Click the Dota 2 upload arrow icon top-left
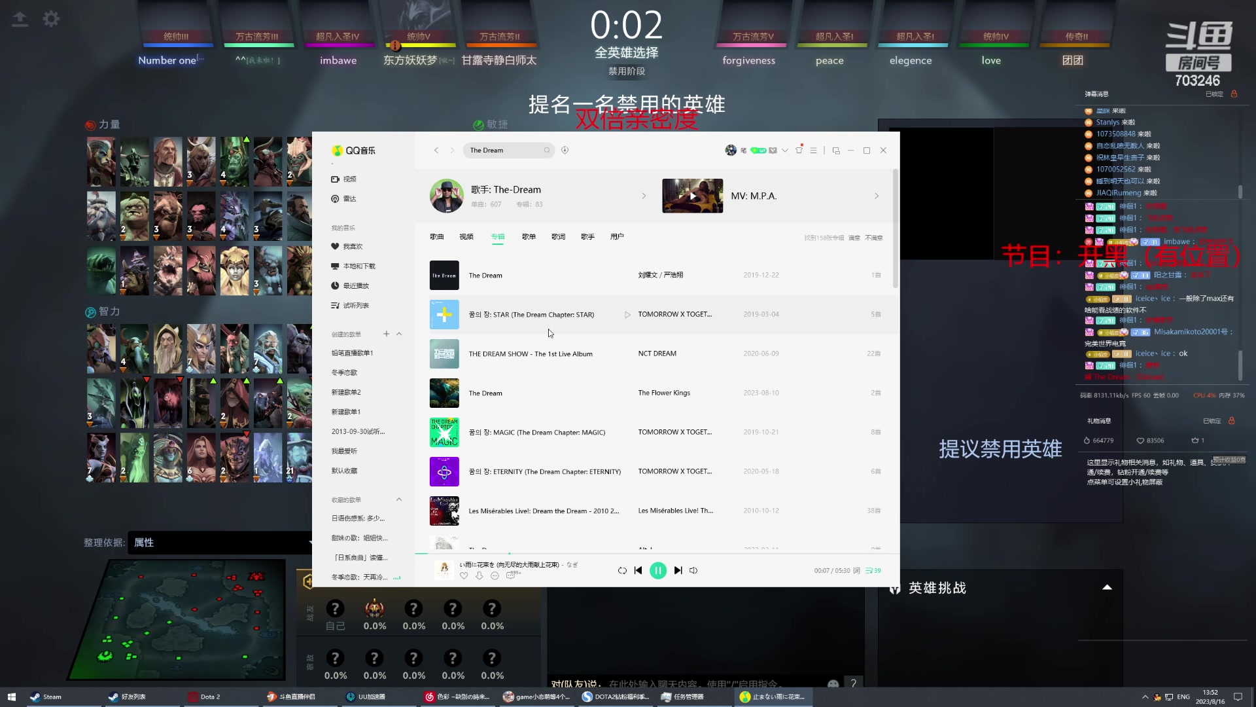This screenshot has height=707, width=1256. pos(20,19)
